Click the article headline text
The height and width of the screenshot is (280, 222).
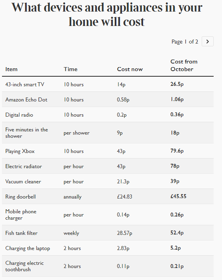point(107,15)
